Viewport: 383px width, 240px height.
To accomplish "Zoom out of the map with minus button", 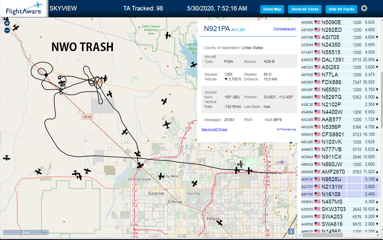I will 7,30.
